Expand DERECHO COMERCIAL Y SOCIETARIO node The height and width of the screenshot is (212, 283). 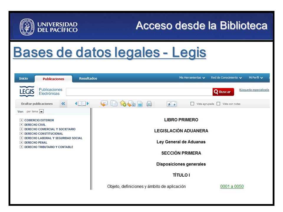[x=21, y=129]
